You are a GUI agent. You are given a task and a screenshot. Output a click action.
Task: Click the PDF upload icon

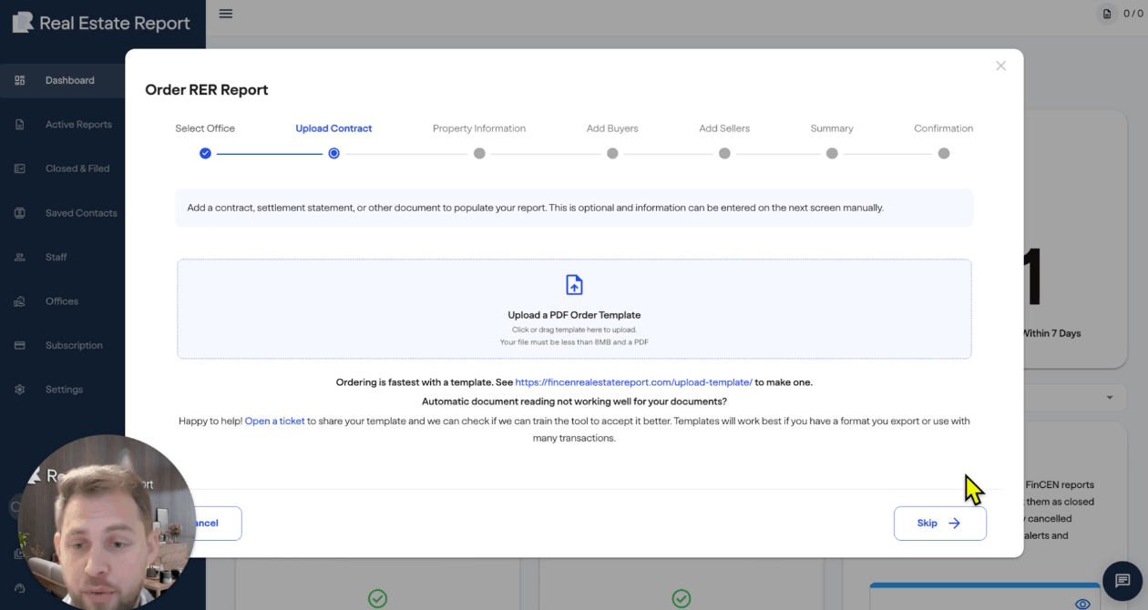[574, 285]
